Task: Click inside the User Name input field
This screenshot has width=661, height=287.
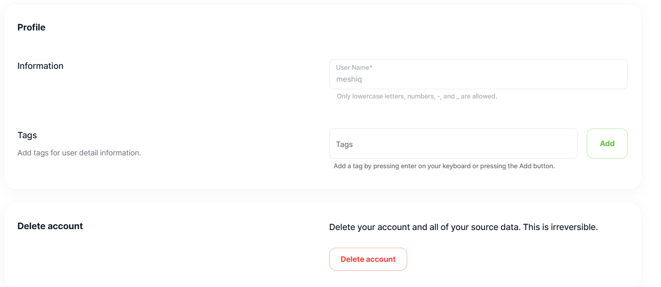Action: (478, 79)
